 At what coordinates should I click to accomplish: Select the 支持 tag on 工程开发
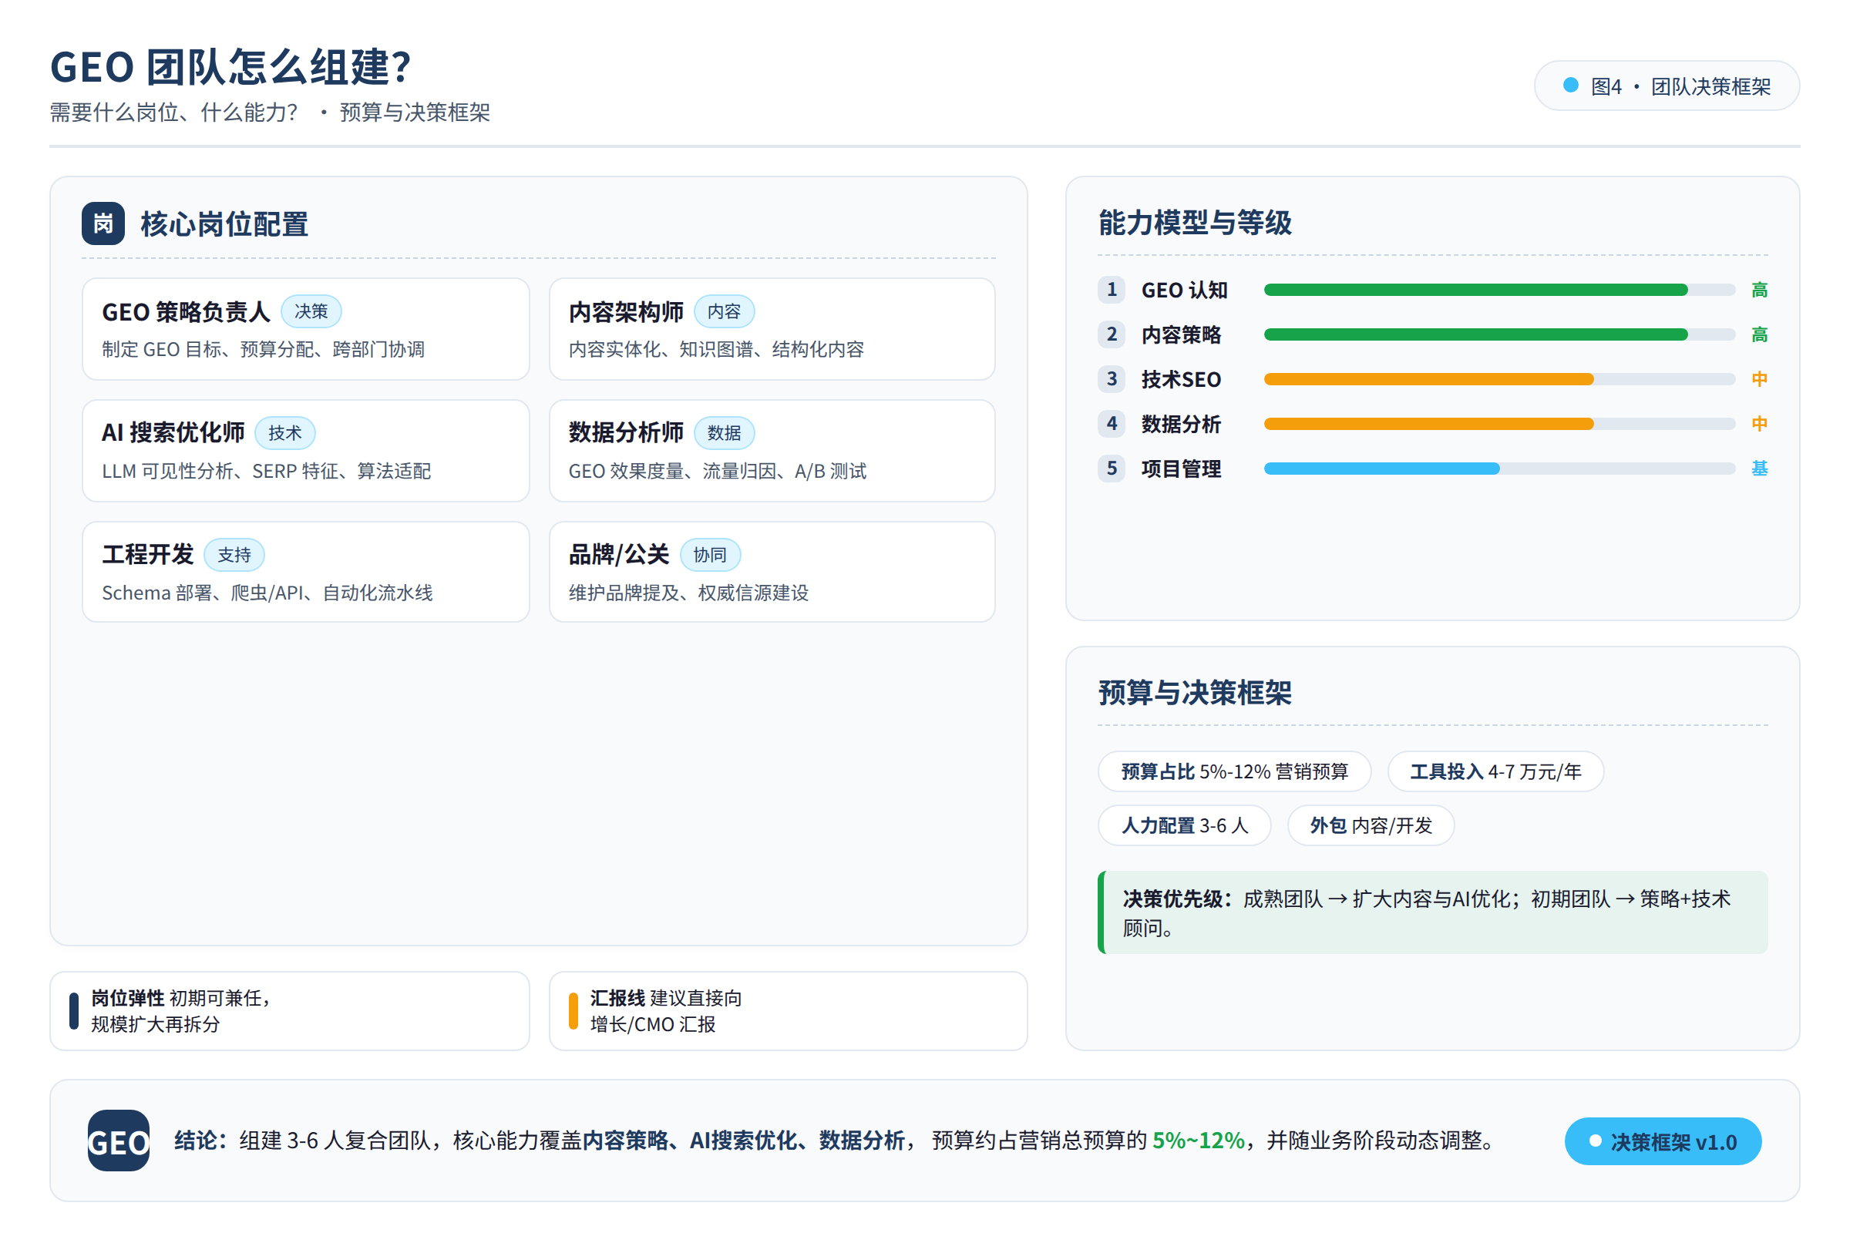234,554
